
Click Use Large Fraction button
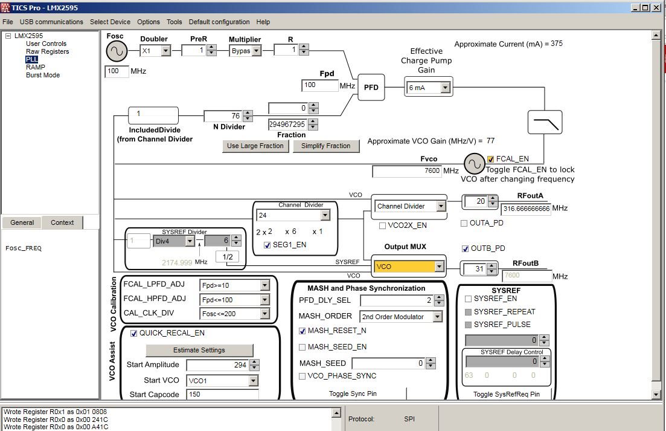pyautogui.click(x=255, y=146)
